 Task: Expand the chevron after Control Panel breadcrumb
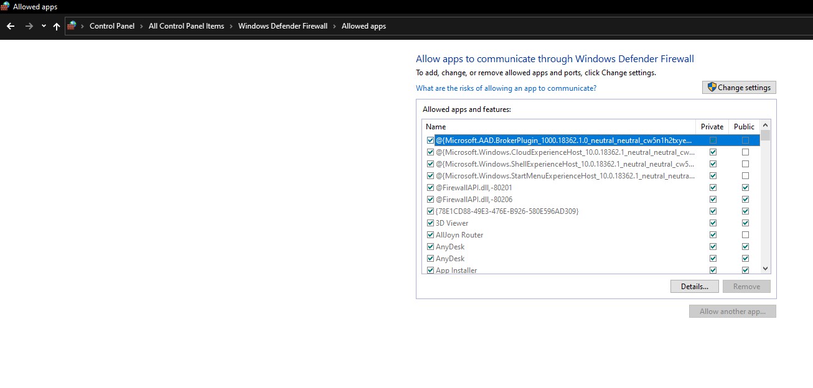tap(141, 26)
